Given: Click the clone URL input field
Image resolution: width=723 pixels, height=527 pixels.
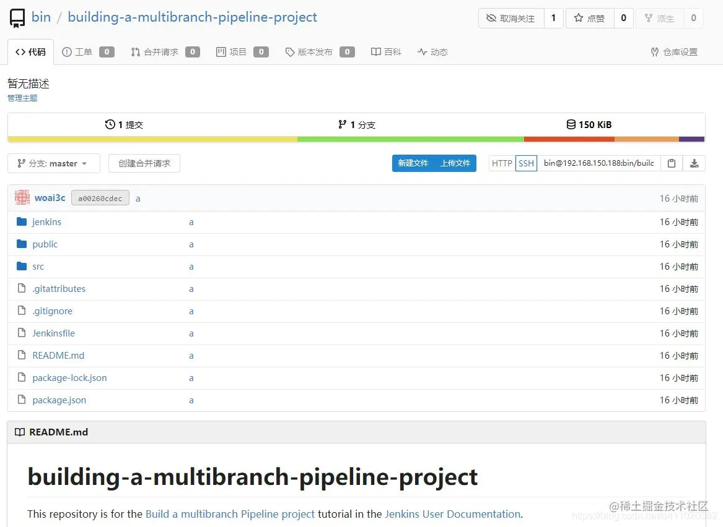Looking at the screenshot, I should point(599,163).
